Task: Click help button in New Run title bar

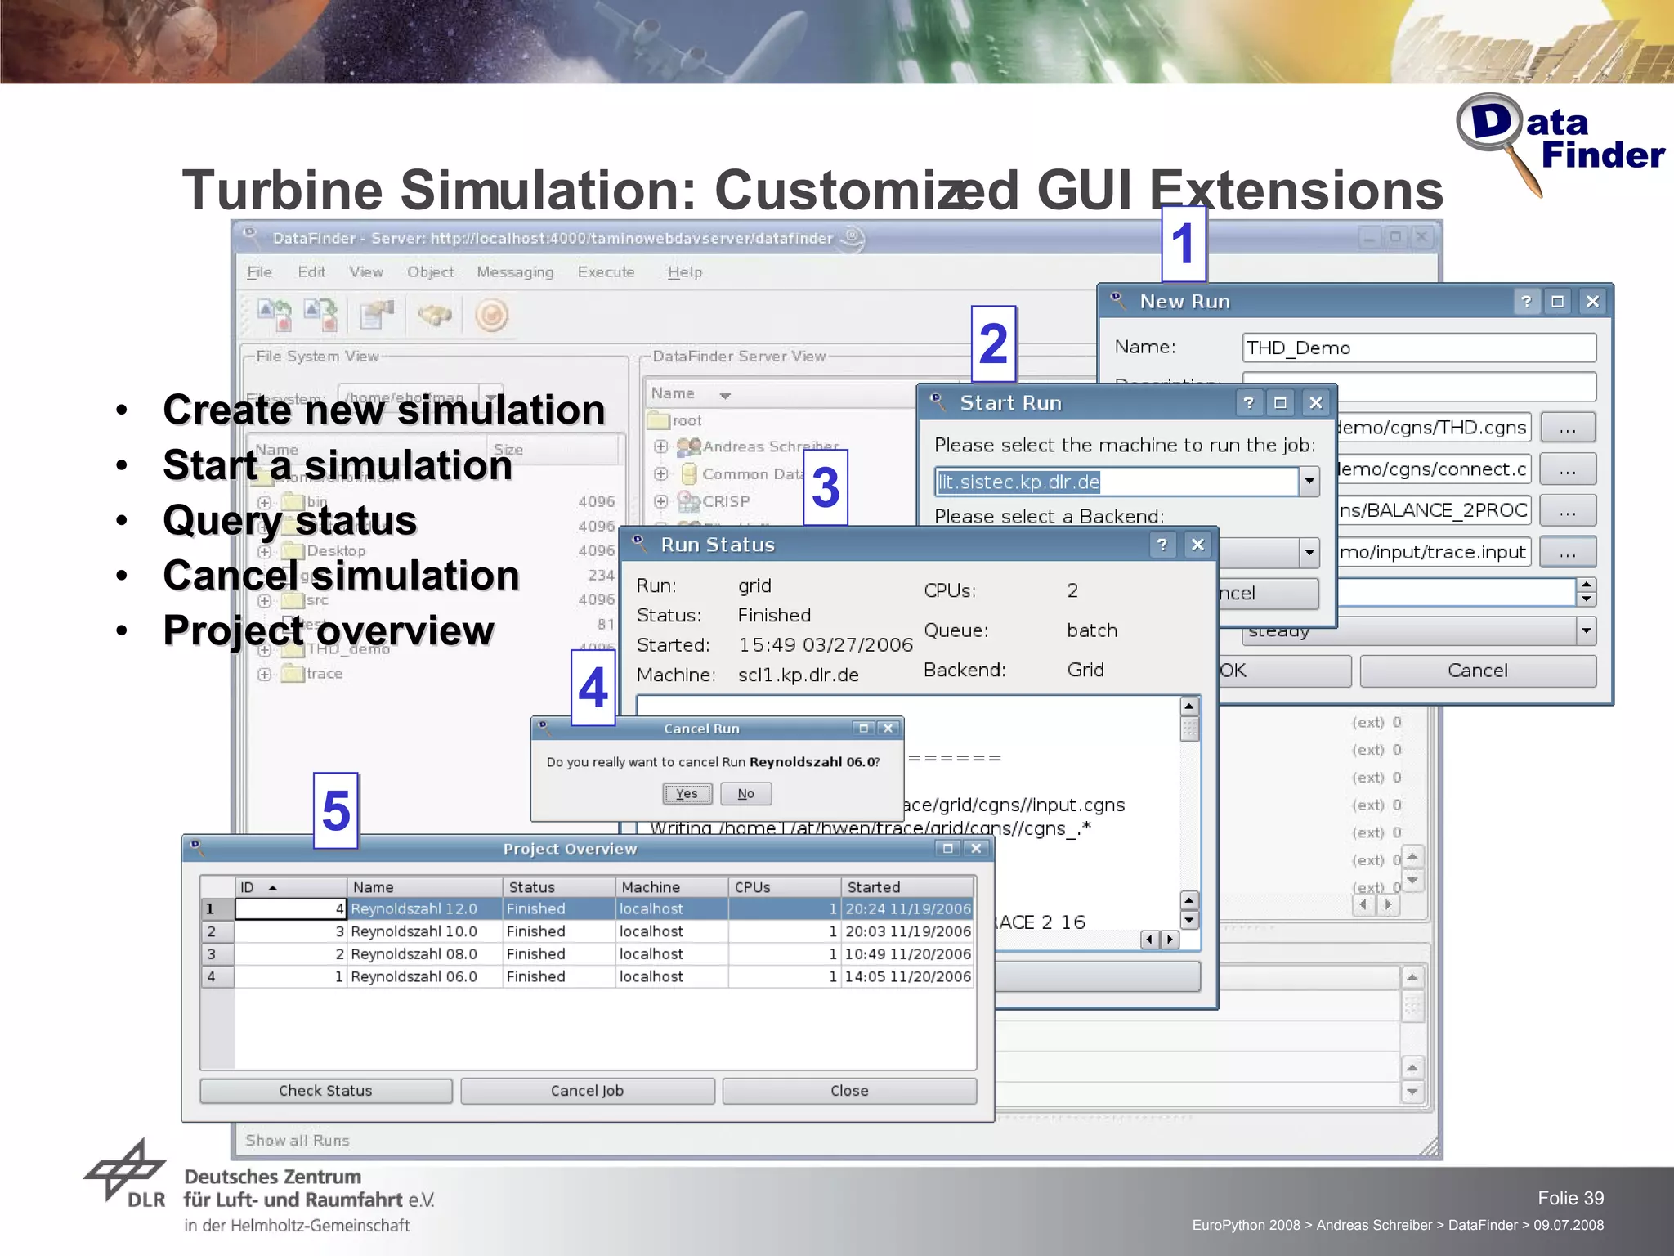Action: [1526, 302]
